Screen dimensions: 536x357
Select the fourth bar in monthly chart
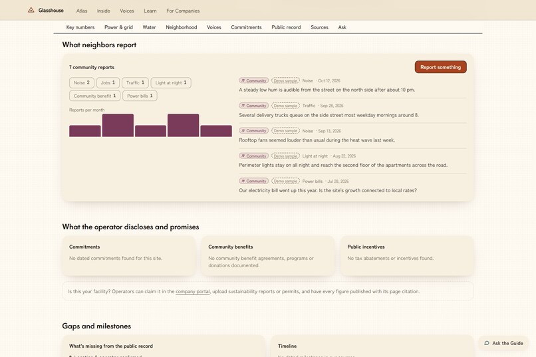[184, 126]
